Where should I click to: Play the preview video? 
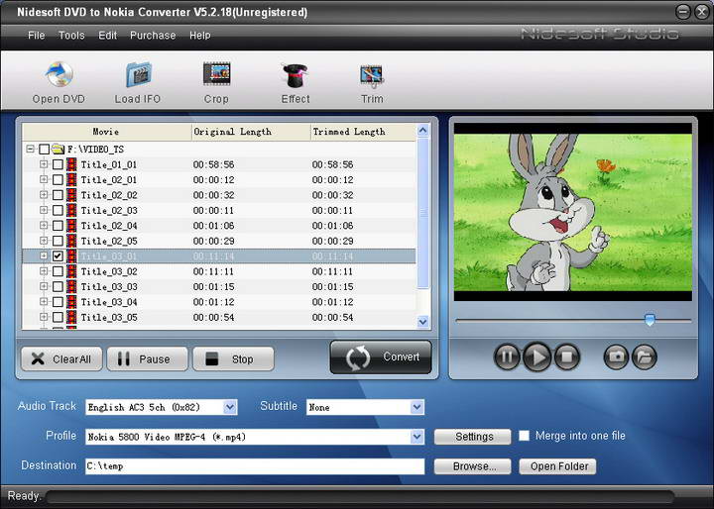pos(536,356)
